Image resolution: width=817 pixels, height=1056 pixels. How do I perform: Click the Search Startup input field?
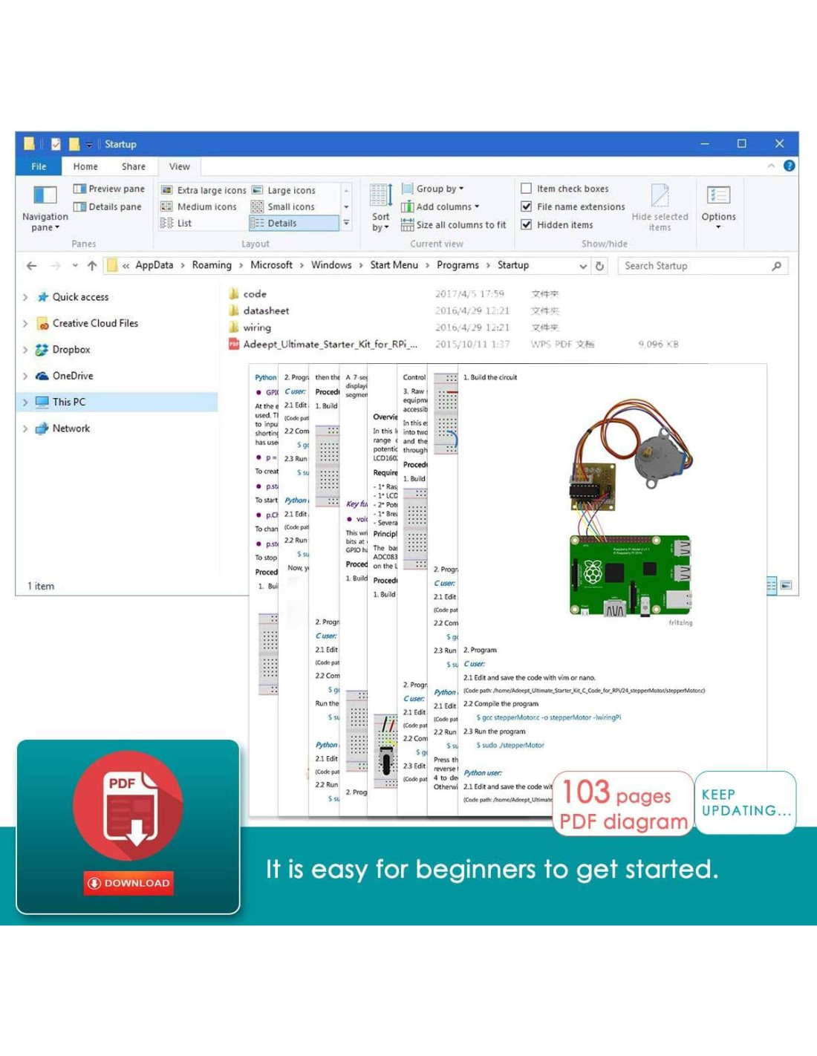694,266
